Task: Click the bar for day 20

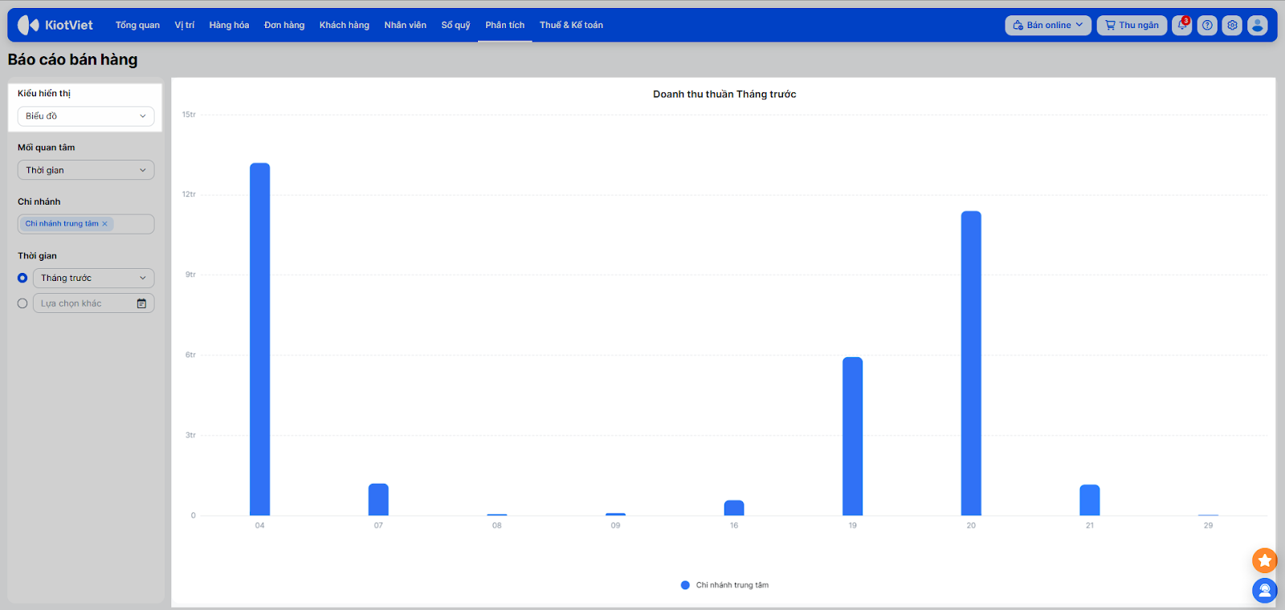Action: [x=971, y=363]
